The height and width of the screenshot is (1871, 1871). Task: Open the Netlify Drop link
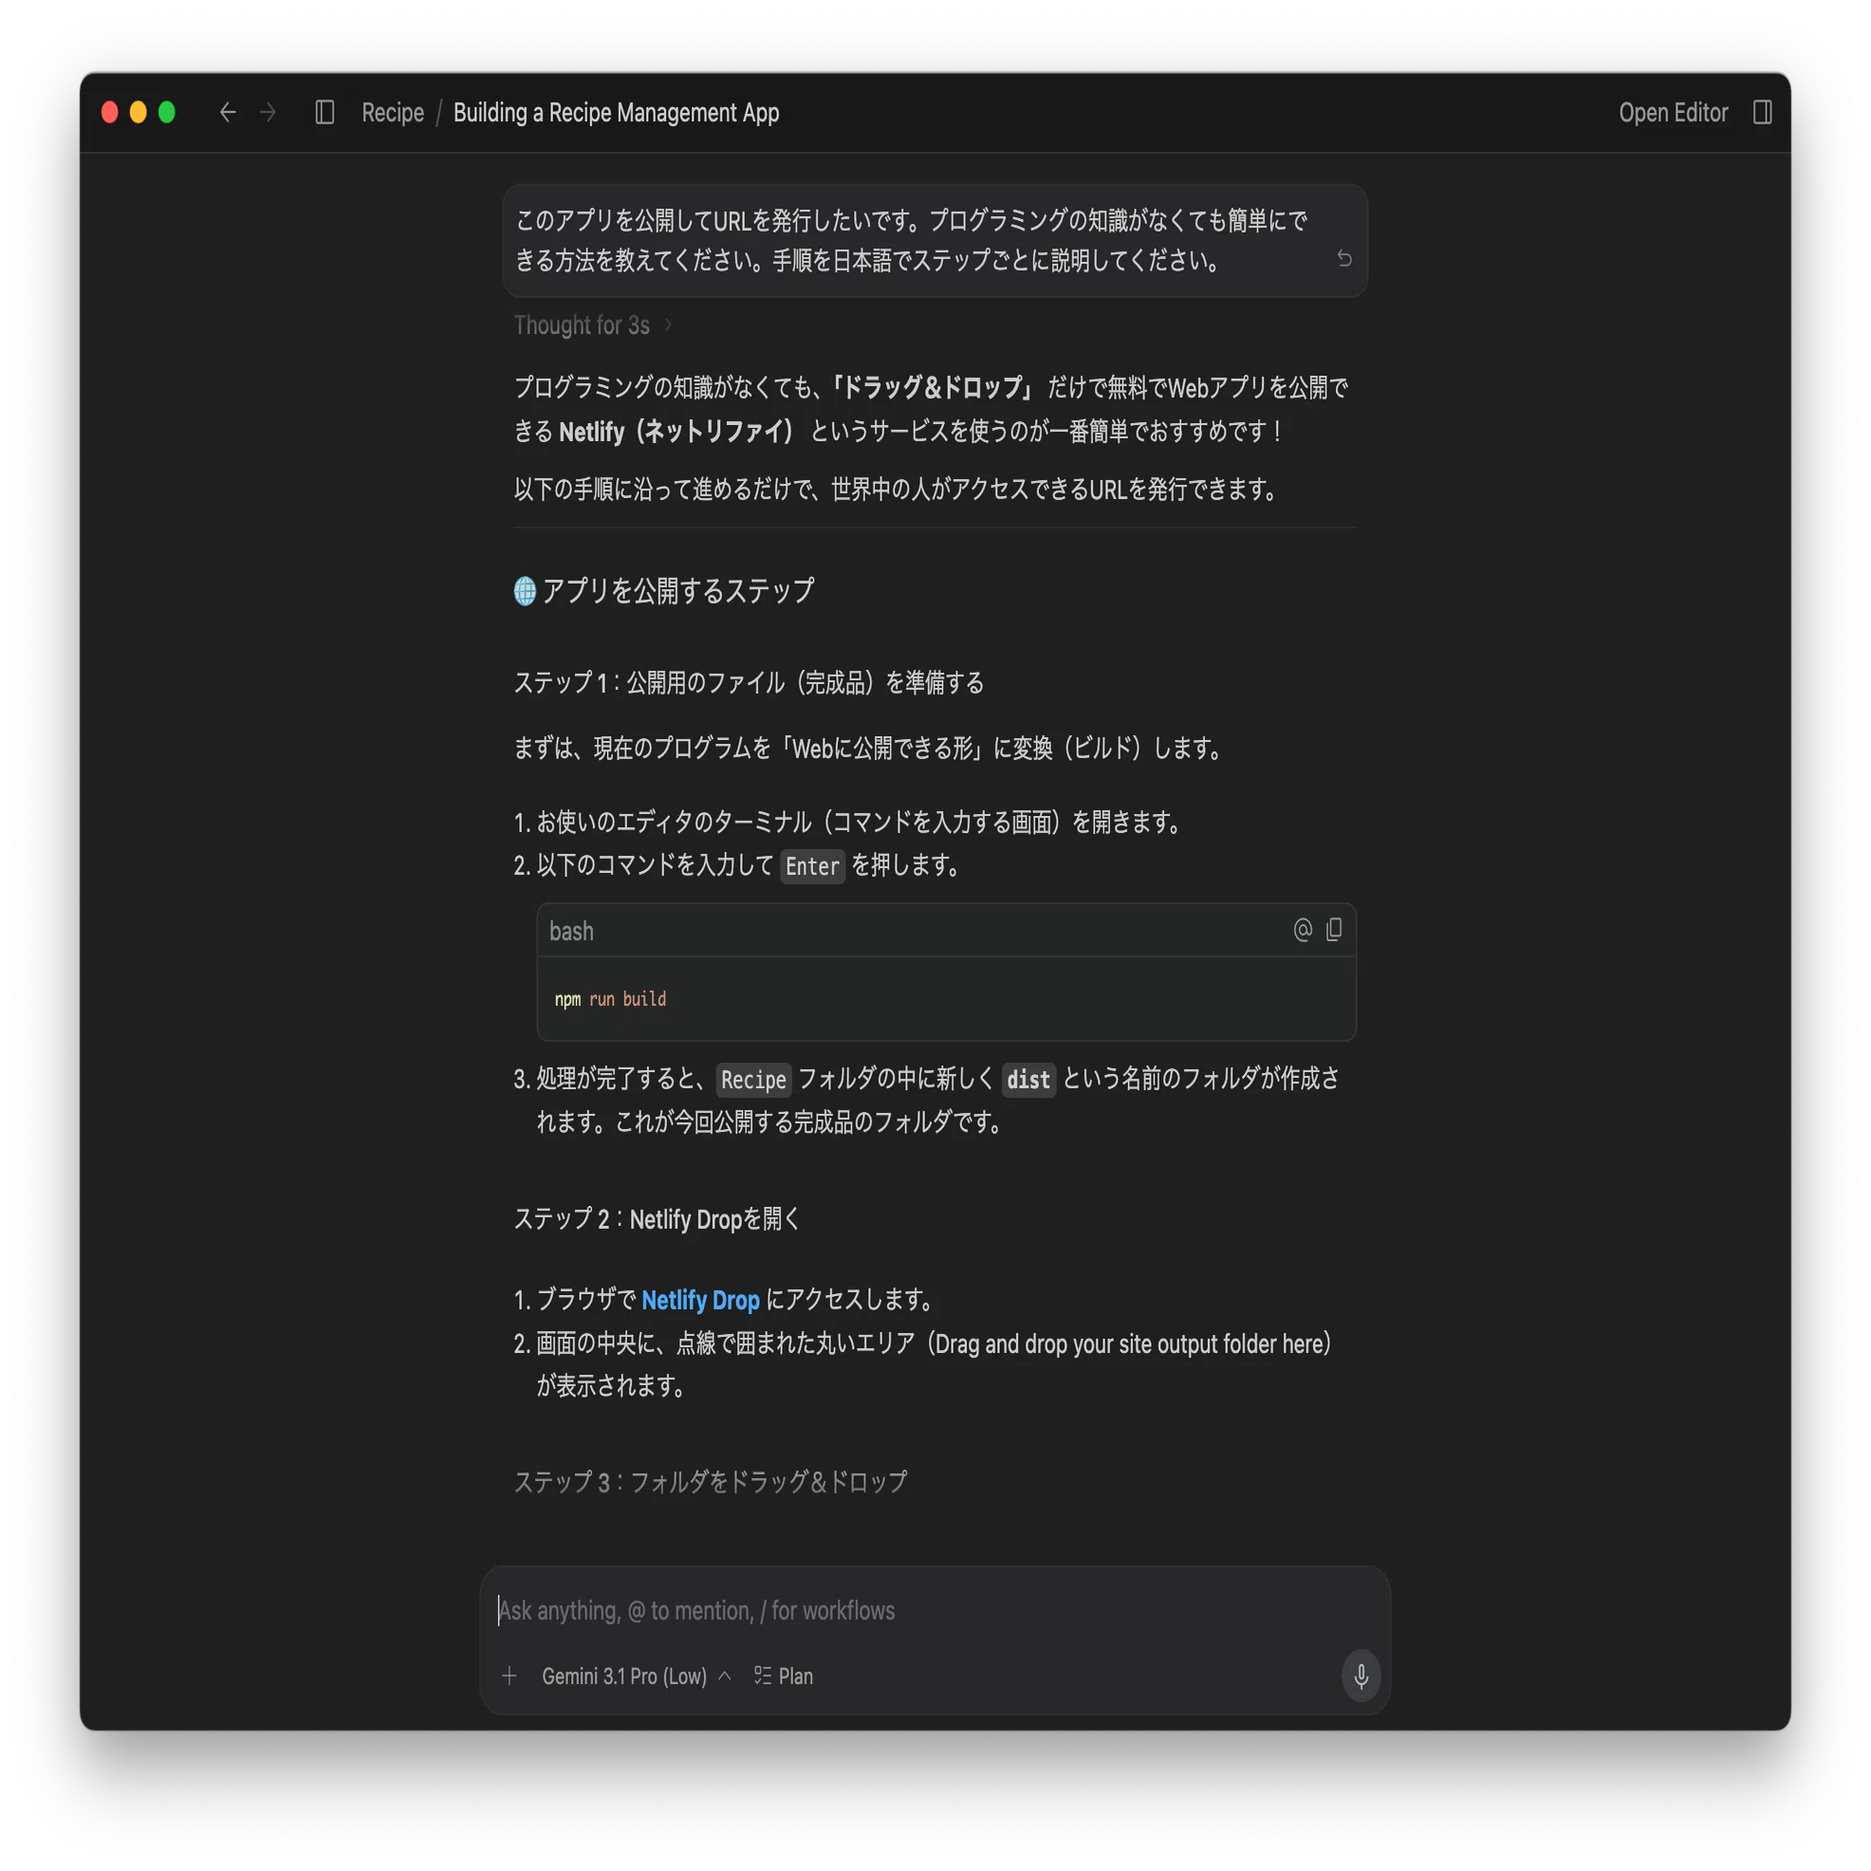click(x=700, y=1300)
